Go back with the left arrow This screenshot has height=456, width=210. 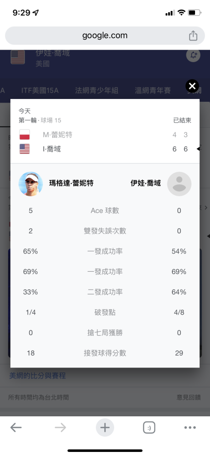[x=16, y=428]
